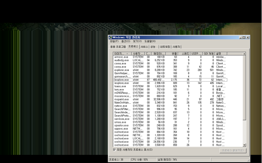Screen dimensions: 262x163
Task: Select the mspaint.exe process row
Action: point(170,100)
